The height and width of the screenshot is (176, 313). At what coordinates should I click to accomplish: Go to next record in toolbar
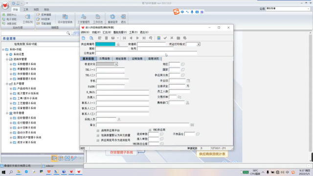(137, 38)
